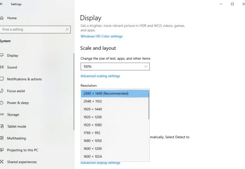The height and width of the screenshot is (169, 245).
Task: Go to Multitasking settings
Action: pyautogui.click(x=16, y=138)
